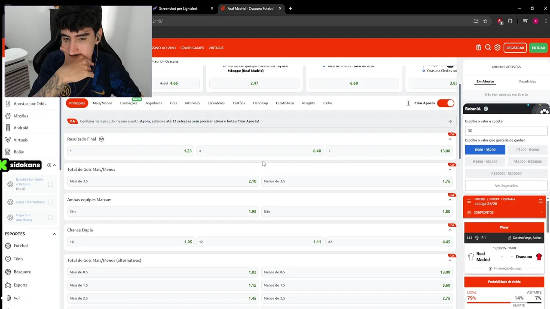Select Apostas por Odds in sidebar
This screenshot has height=309, width=550.
click(30, 103)
